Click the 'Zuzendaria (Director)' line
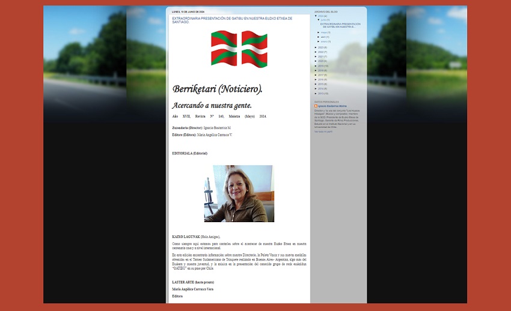Image resolution: width=511 pixels, height=311 pixels. click(x=201, y=128)
